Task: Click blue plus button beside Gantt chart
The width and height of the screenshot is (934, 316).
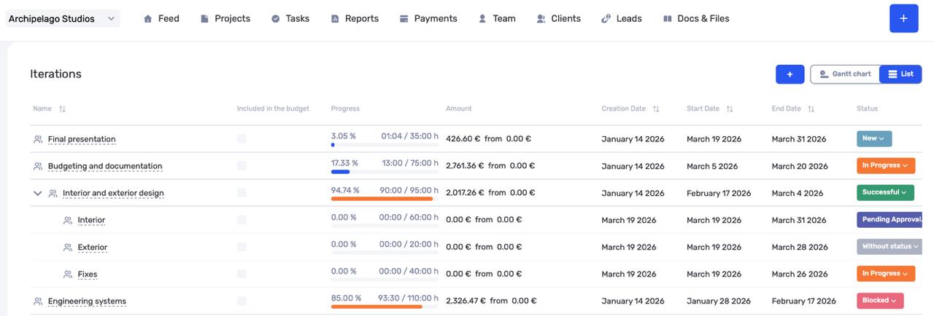Action: [x=790, y=74]
